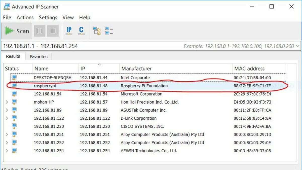Viewport: 302px width, 170px height.
Task: Click the Advanced IP Scanner title icon
Action: [x=6, y=7]
